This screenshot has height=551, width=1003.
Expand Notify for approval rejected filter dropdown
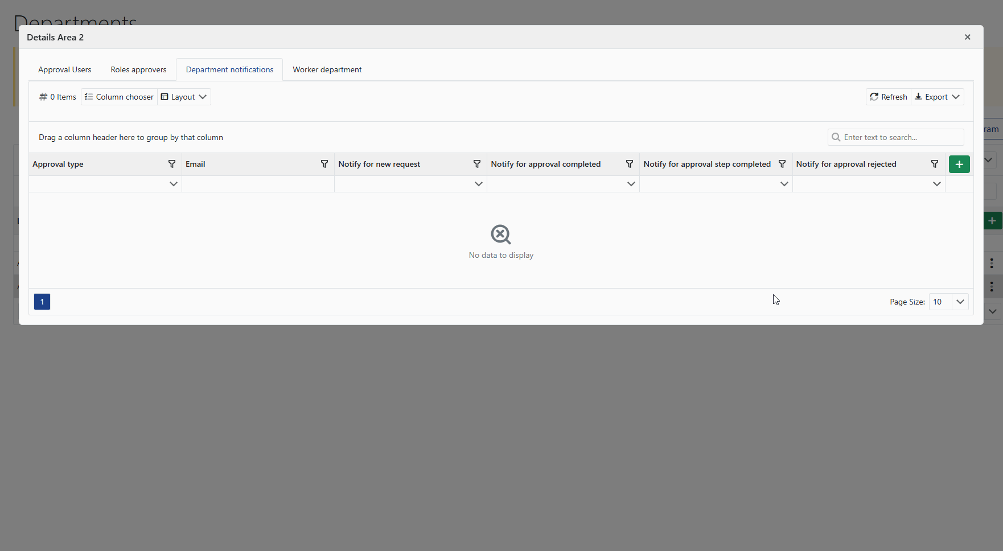(x=936, y=184)
